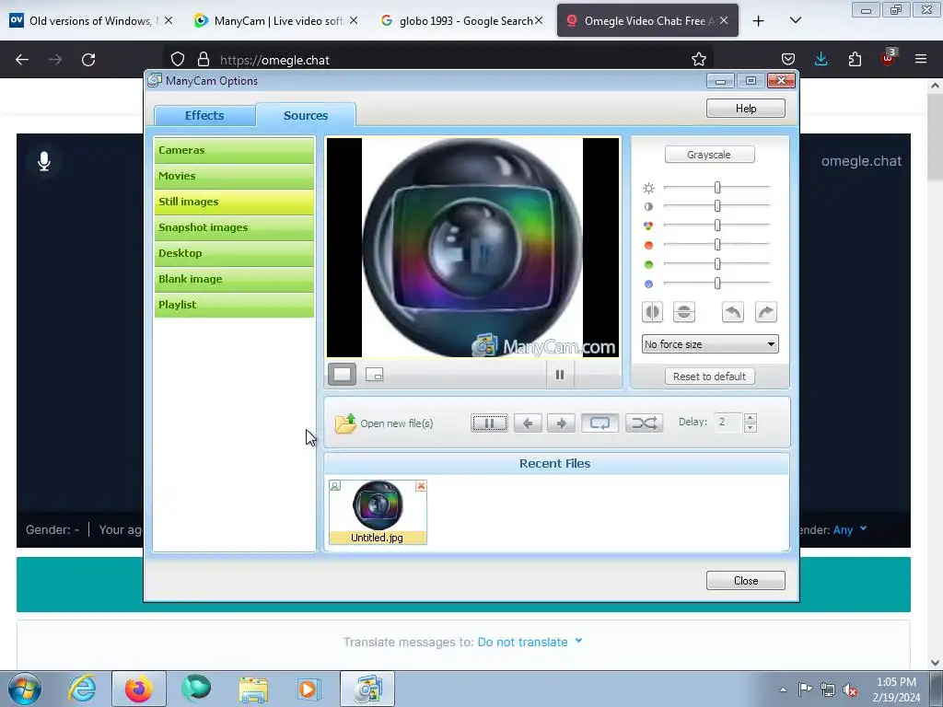Go to next still image

[x=561, y=423]
